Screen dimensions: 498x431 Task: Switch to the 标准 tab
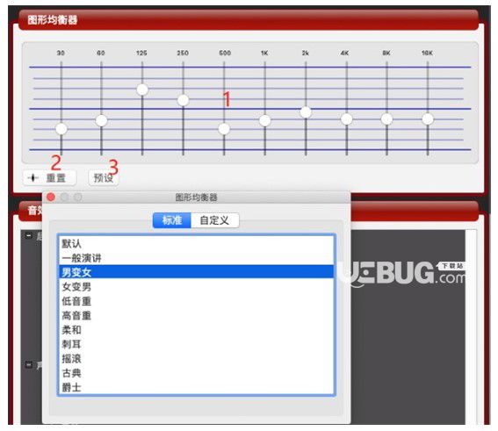point(172,220)
